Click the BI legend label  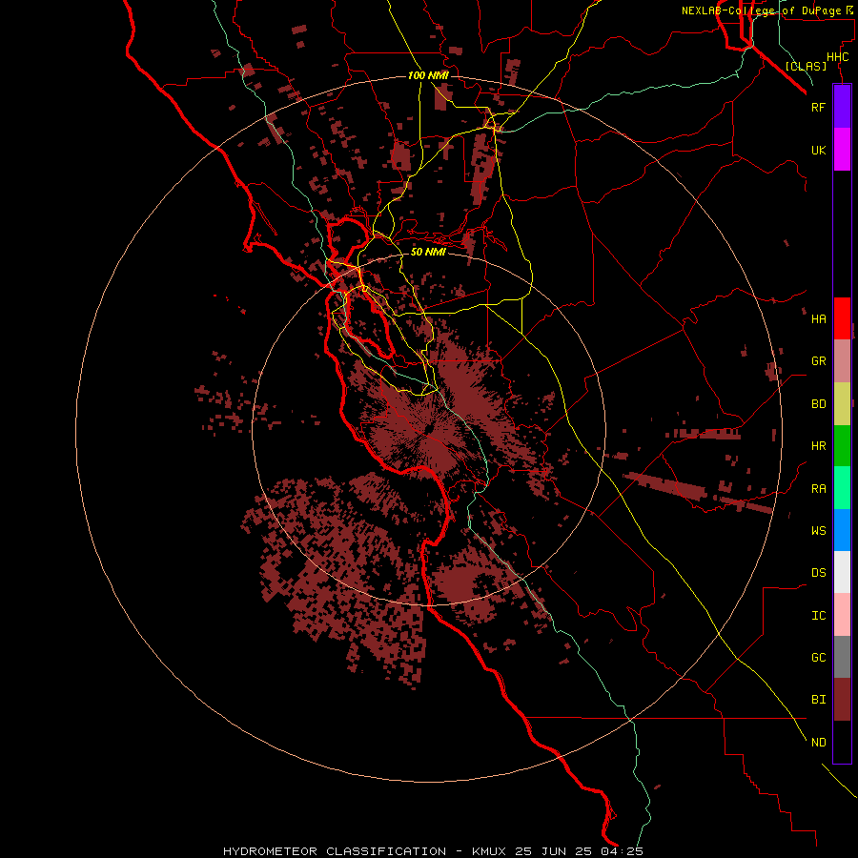pos(819,700)
